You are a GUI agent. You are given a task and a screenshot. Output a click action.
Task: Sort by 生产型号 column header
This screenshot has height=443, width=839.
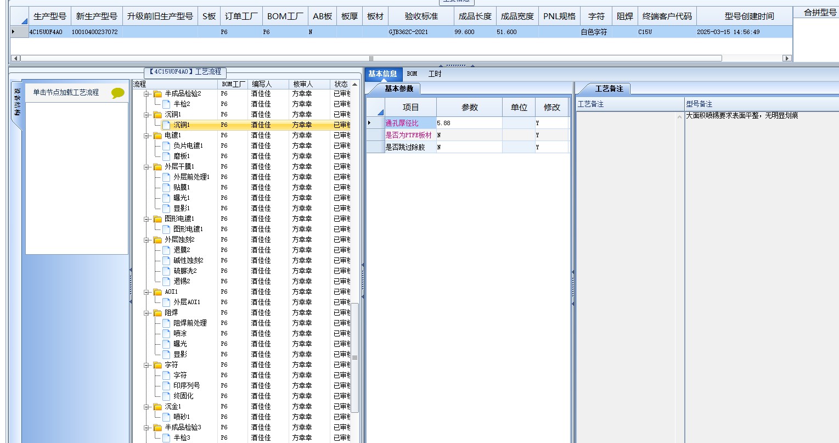click(x=50, y=16)
